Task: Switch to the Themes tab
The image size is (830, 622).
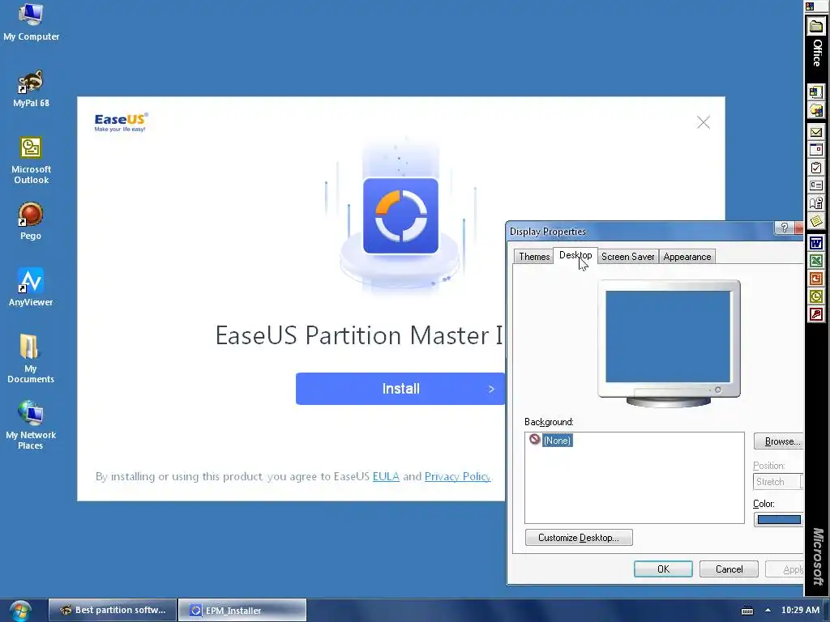Action: click(x=534, y=257)
